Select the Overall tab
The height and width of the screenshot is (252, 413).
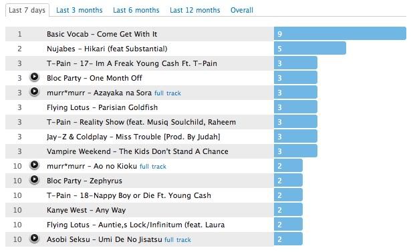pyautogui.click(x=242, y=10)
